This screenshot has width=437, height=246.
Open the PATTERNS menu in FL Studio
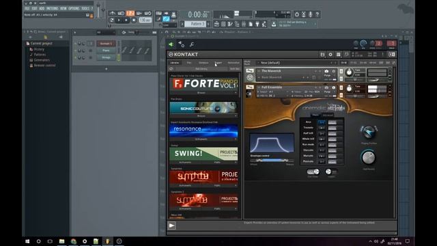coord(53,9)
